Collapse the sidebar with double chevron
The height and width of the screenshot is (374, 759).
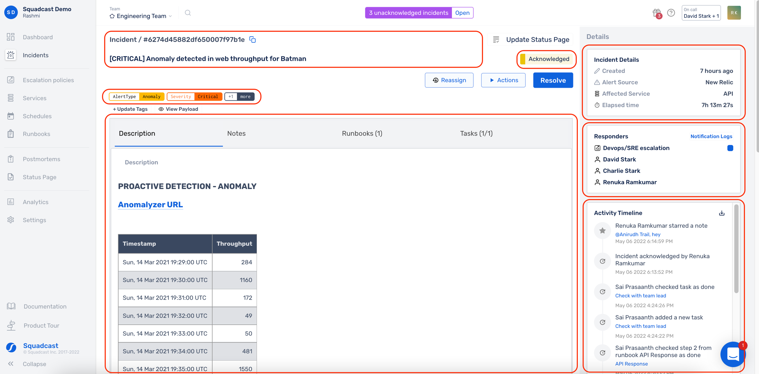coord(11,363)
